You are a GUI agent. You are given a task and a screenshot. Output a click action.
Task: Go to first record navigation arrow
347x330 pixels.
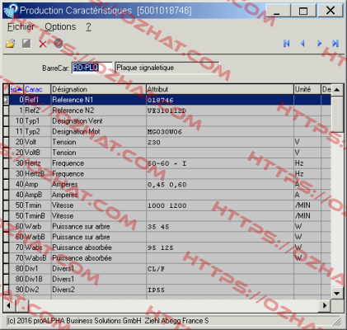pyautogui.click(x=287, y=44)
